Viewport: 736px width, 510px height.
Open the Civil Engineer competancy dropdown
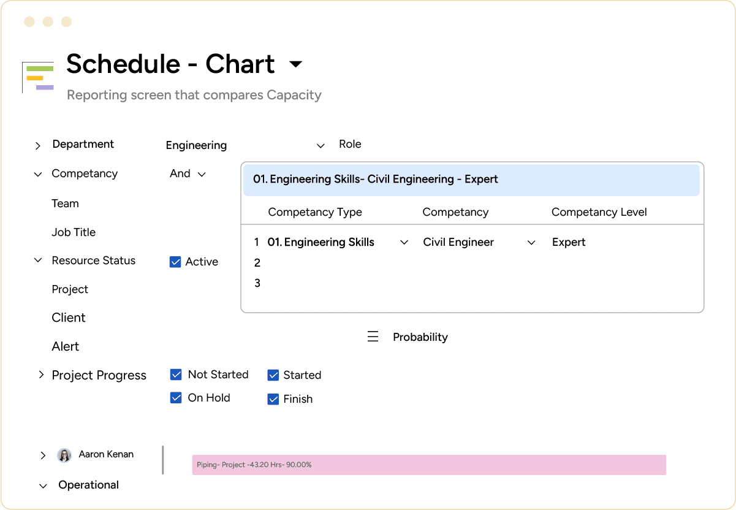tap(531, 242)
